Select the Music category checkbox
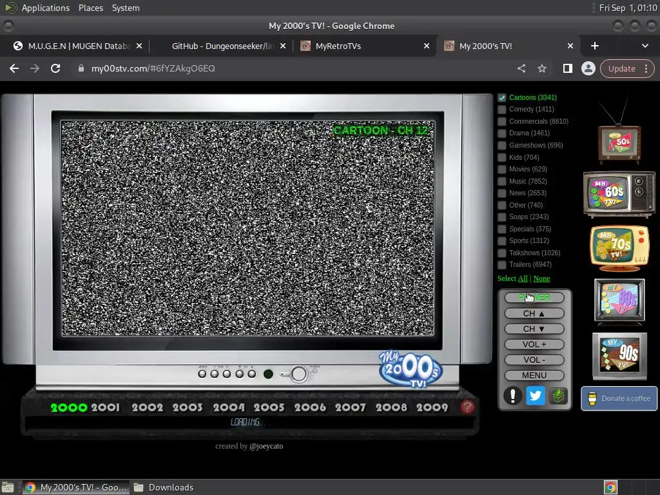The image size is (660, 495). [501, 181]
